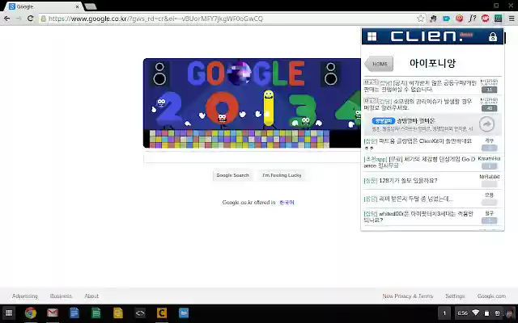Open the notification counter showing 1
This screenshot has height=323, width=518.
coord(444,313)
